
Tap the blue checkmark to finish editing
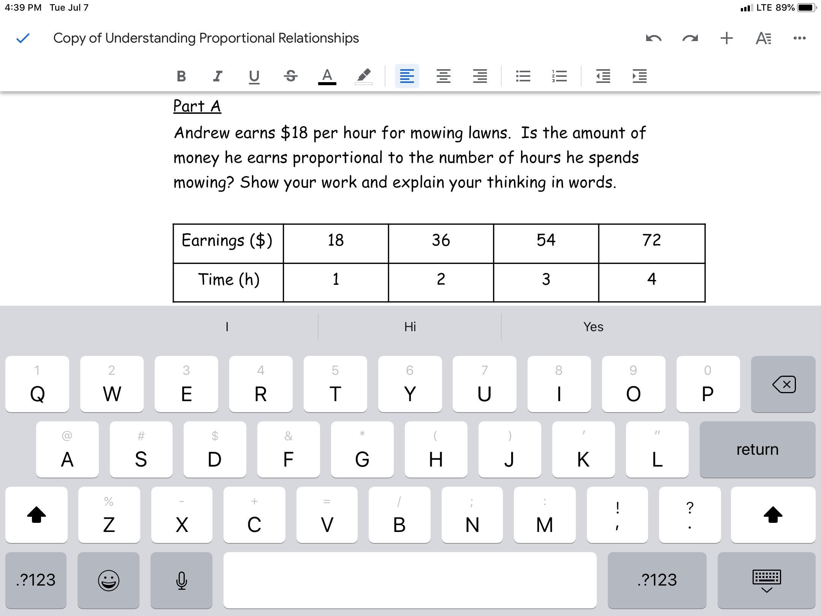pos(23,38)
